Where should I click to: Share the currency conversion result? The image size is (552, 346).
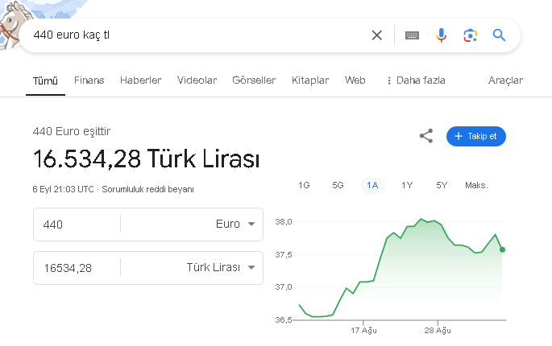click(426, 136)
